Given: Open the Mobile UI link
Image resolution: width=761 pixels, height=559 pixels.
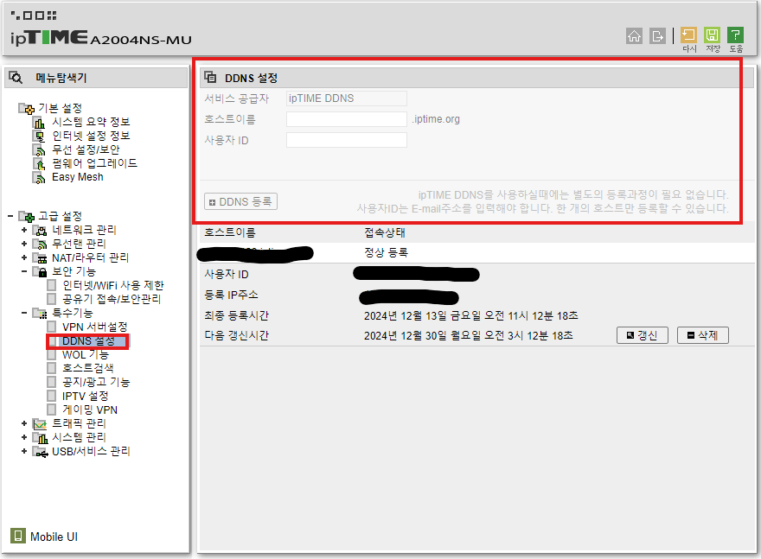Looking at the screenshot, I should (54, 537).
